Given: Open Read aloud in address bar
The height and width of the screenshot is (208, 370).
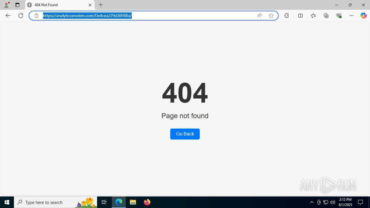Looking at the screenshot, I should (260, 16).
